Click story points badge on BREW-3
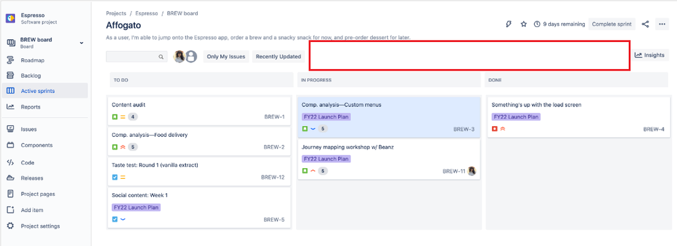Screen dimensions: 677x246 point(323,129)
